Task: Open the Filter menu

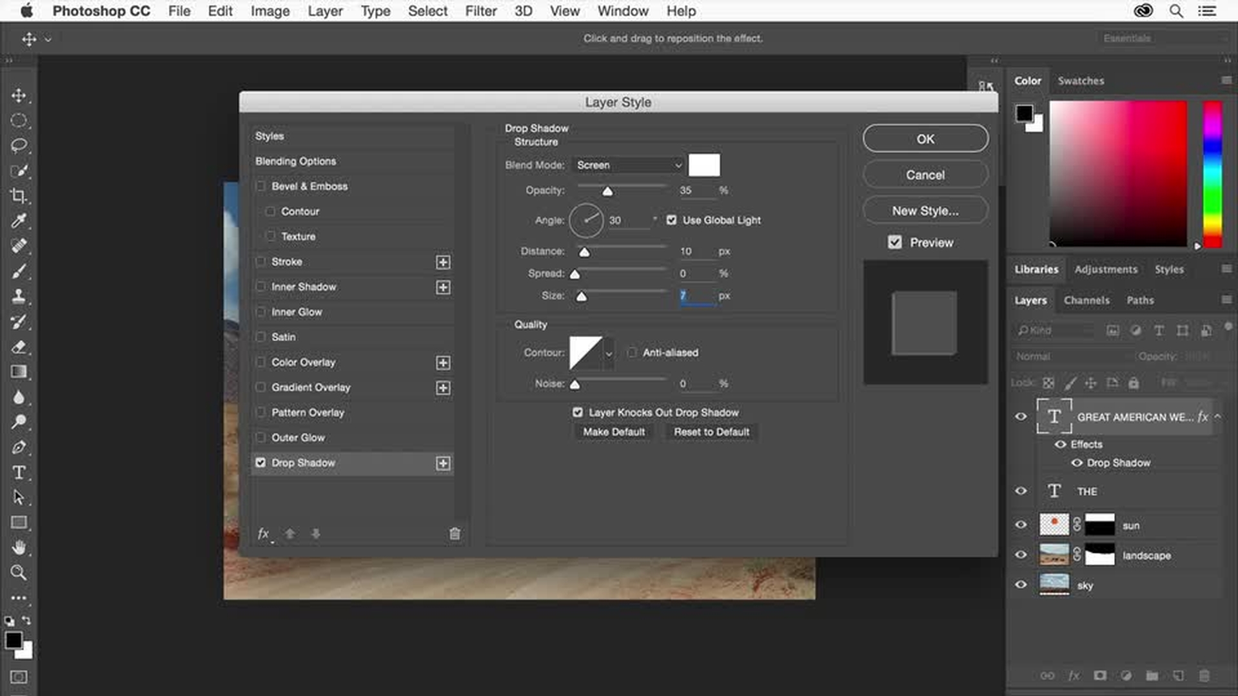Action: point(480,11)
